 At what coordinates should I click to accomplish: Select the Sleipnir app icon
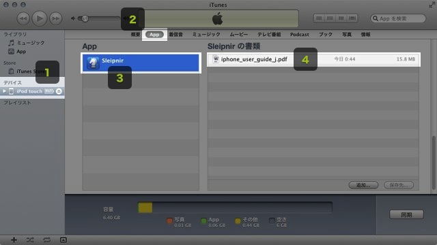click(x=93, y=63)
